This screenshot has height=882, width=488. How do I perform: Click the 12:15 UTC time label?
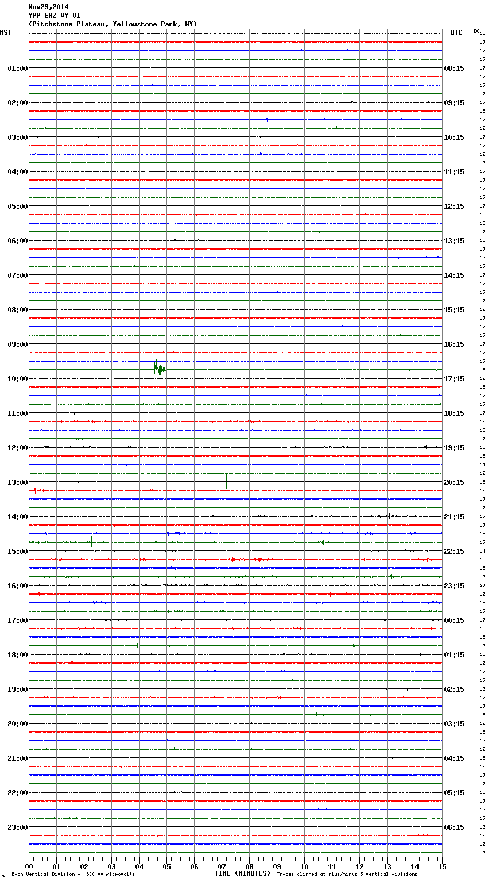[454, 206]
